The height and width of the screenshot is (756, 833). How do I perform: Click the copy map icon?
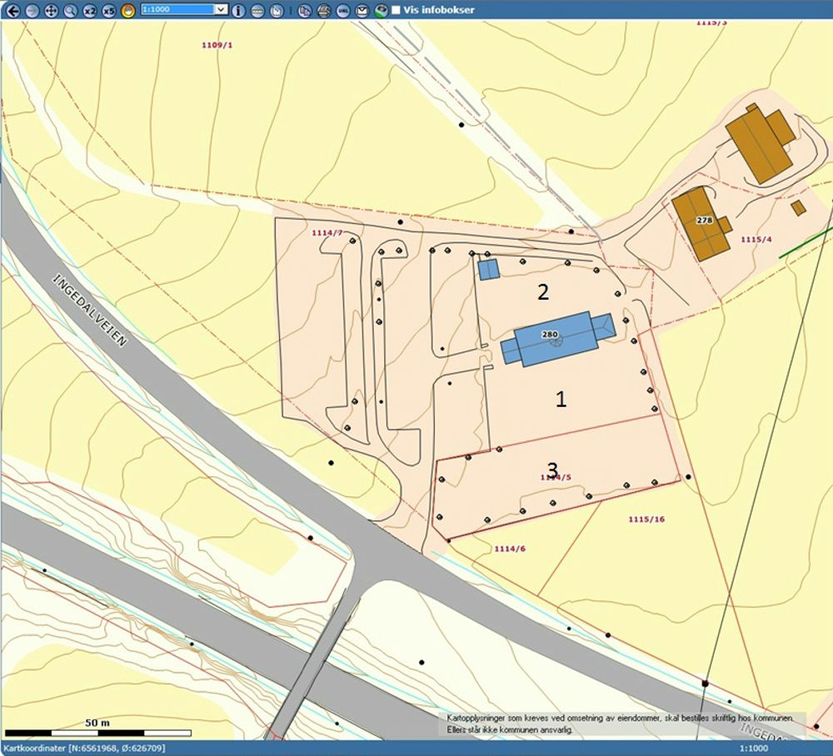304,10
